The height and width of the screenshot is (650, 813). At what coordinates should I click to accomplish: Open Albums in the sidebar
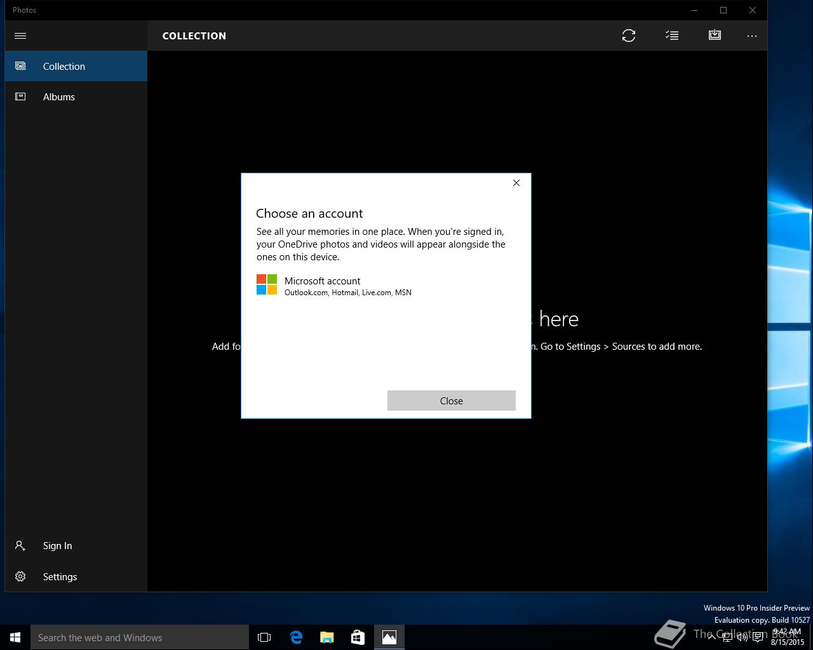click(76, 96)
